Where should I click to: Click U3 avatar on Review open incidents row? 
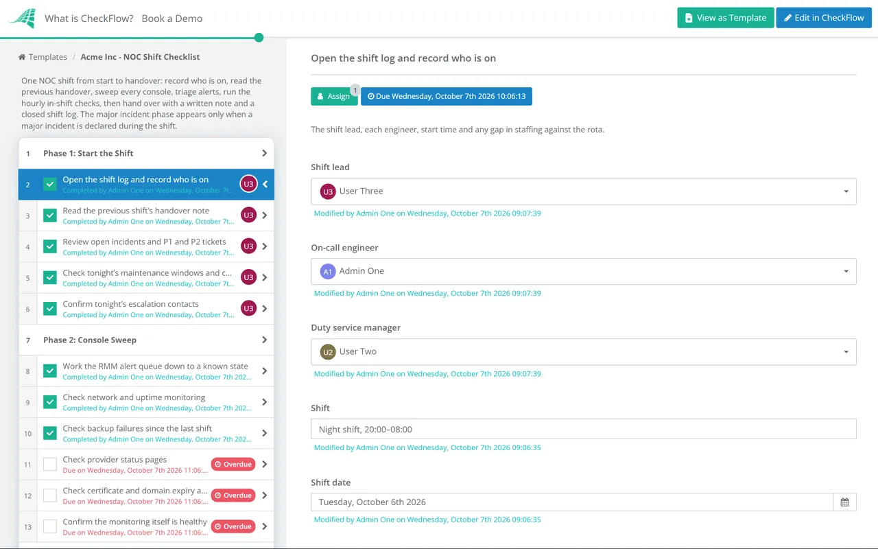(248, 246)
